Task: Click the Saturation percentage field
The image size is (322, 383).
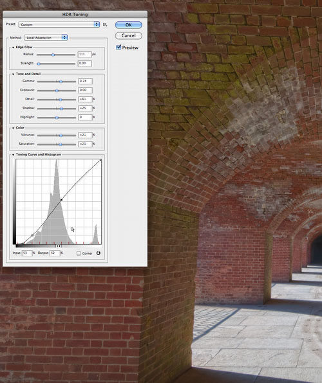Action: click(86, 144)
